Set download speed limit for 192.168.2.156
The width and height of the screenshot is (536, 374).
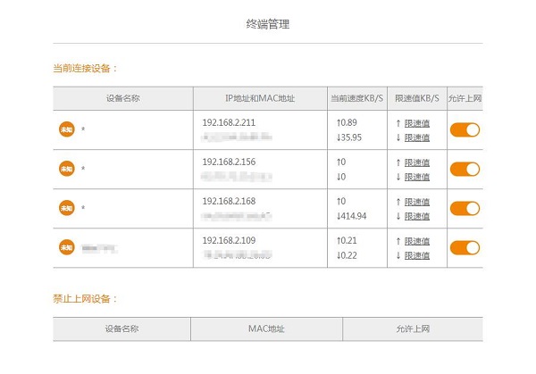click(417, 177)
